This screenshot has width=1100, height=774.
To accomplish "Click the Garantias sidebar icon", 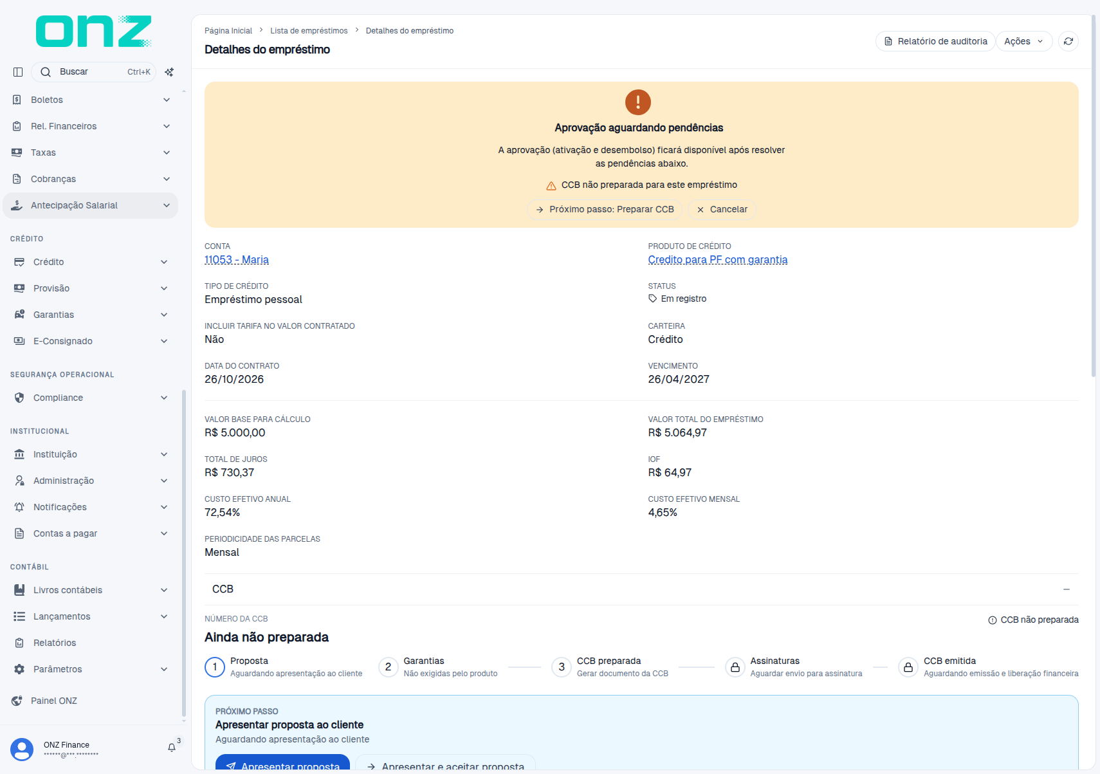I will click(19, 315).
